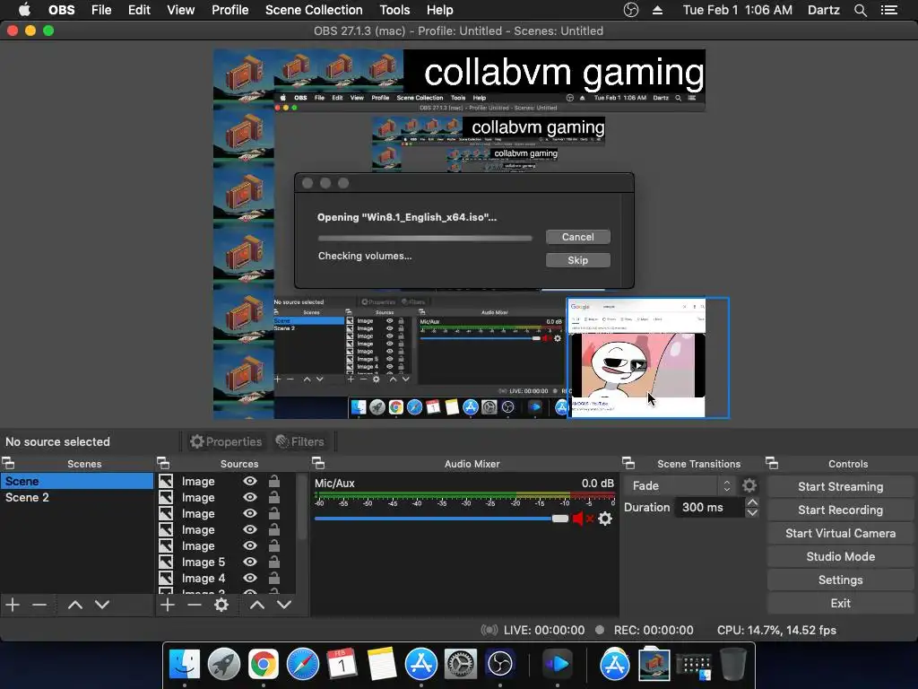Open System Preferences from the Dock
The width and height of the screenshot is (918, 689).
pyautogui.click(x=461, y=664)
